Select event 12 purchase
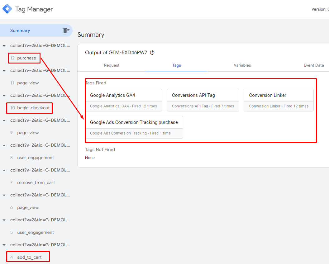The height and width of the screenshot is (264, 329). pos(26,58)
